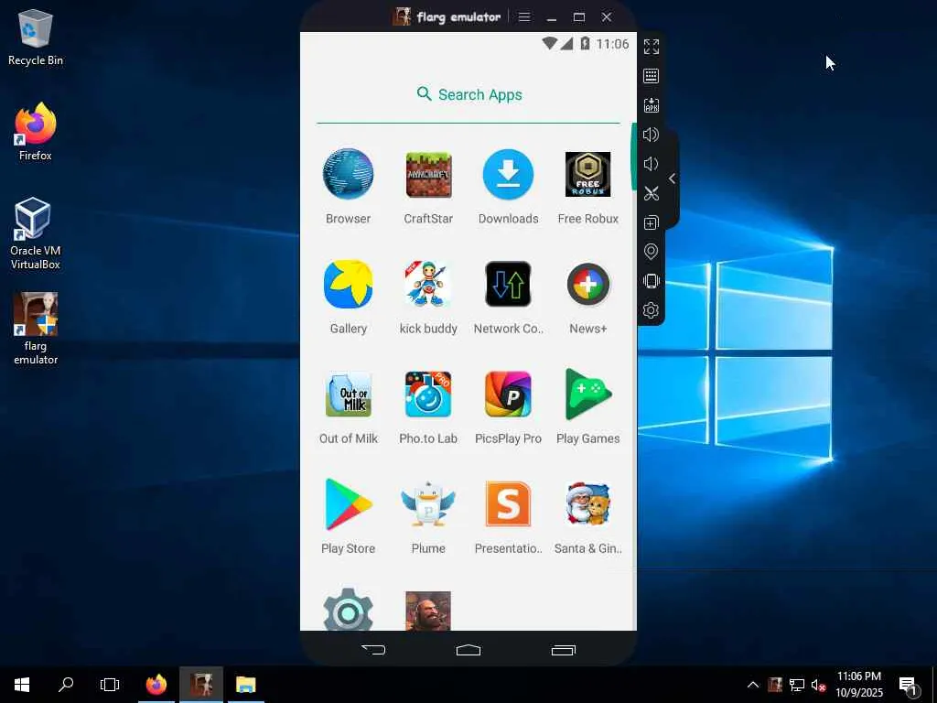Viewport: 937px width, 703px height.
Task: Open the emulator keyboard mapping tool
Action: point(652,76)
